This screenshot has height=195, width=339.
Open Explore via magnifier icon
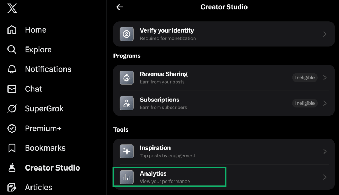(12, 50)
